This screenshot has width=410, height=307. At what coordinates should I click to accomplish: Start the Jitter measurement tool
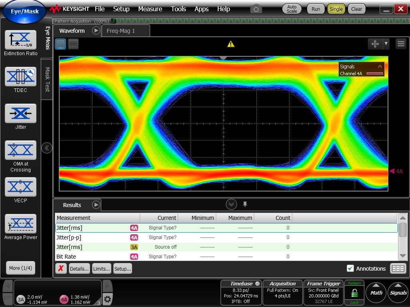tap(20, 114)
